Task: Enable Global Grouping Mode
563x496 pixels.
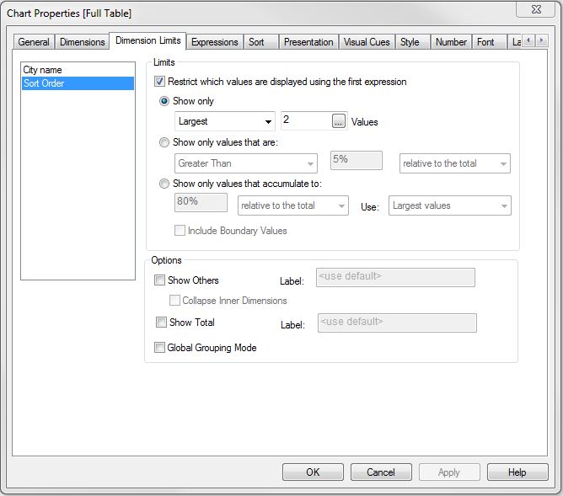Action: pyautogui.click(x=160, y=348)
